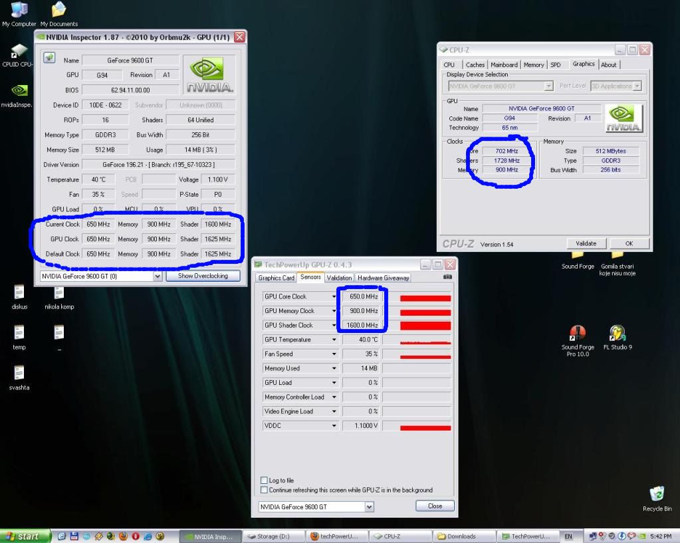
Task: Click the Technology value 65 nm
Action: coord(510,128)
